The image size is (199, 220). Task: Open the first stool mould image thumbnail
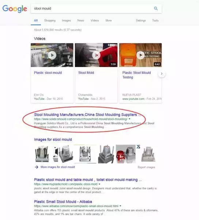click(42, 154)
